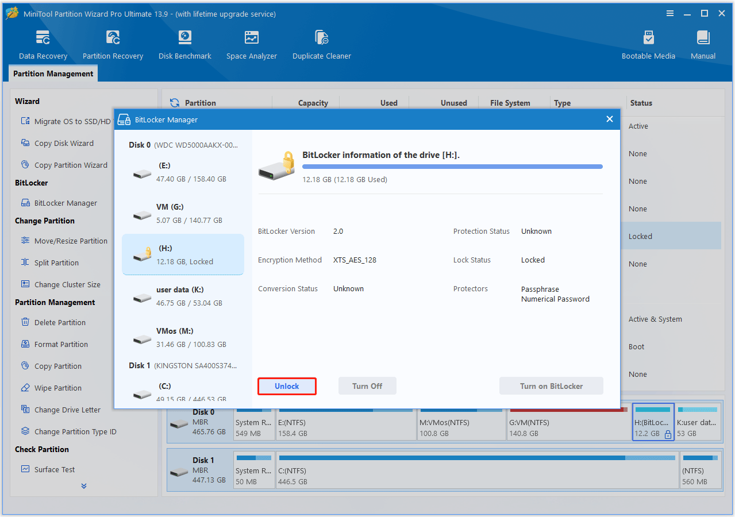Start Copy Disk Wizard
This screenshot has width=735, height=517.
click(57, 143)
